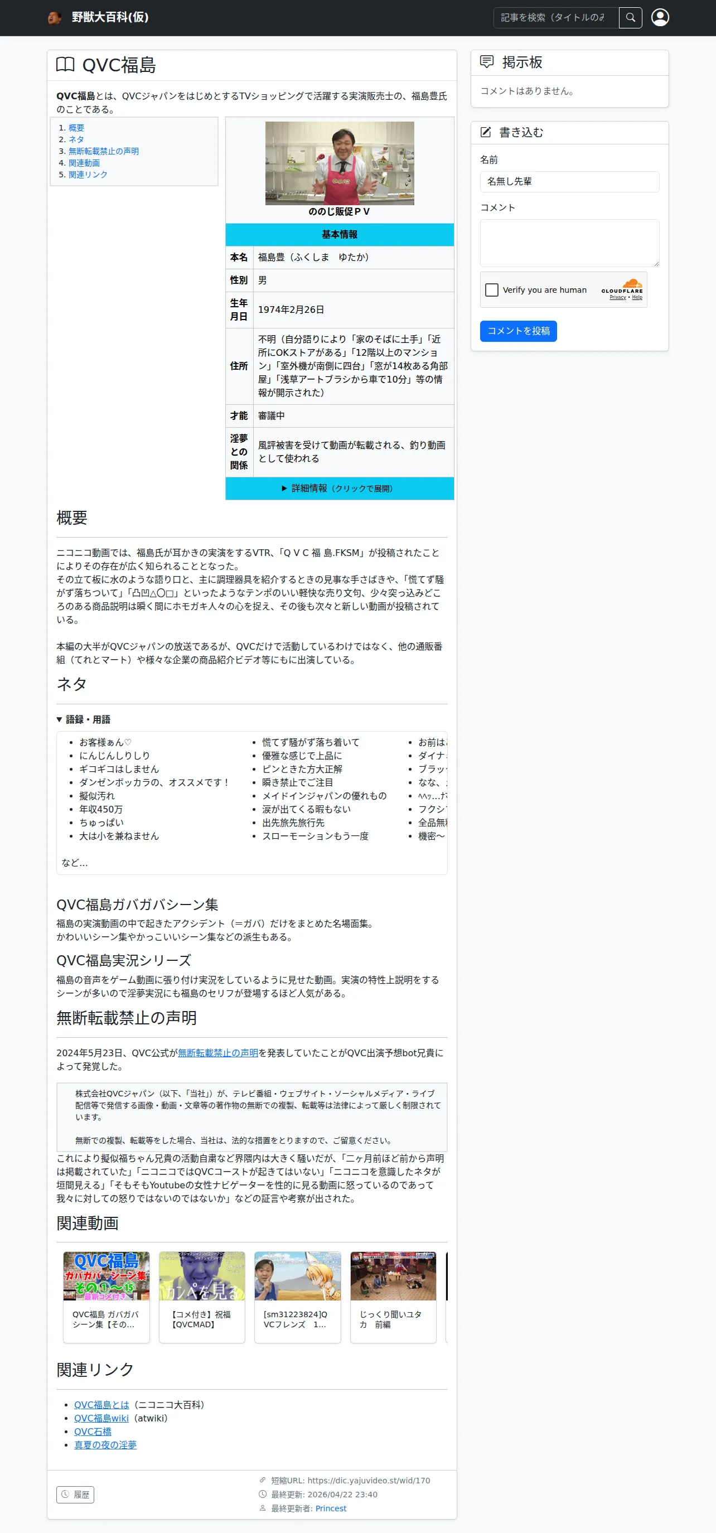This screenshot has height=1533, width=716.
Task: Open the のりじ販促PV infobox image
Action: coord(339,163)
